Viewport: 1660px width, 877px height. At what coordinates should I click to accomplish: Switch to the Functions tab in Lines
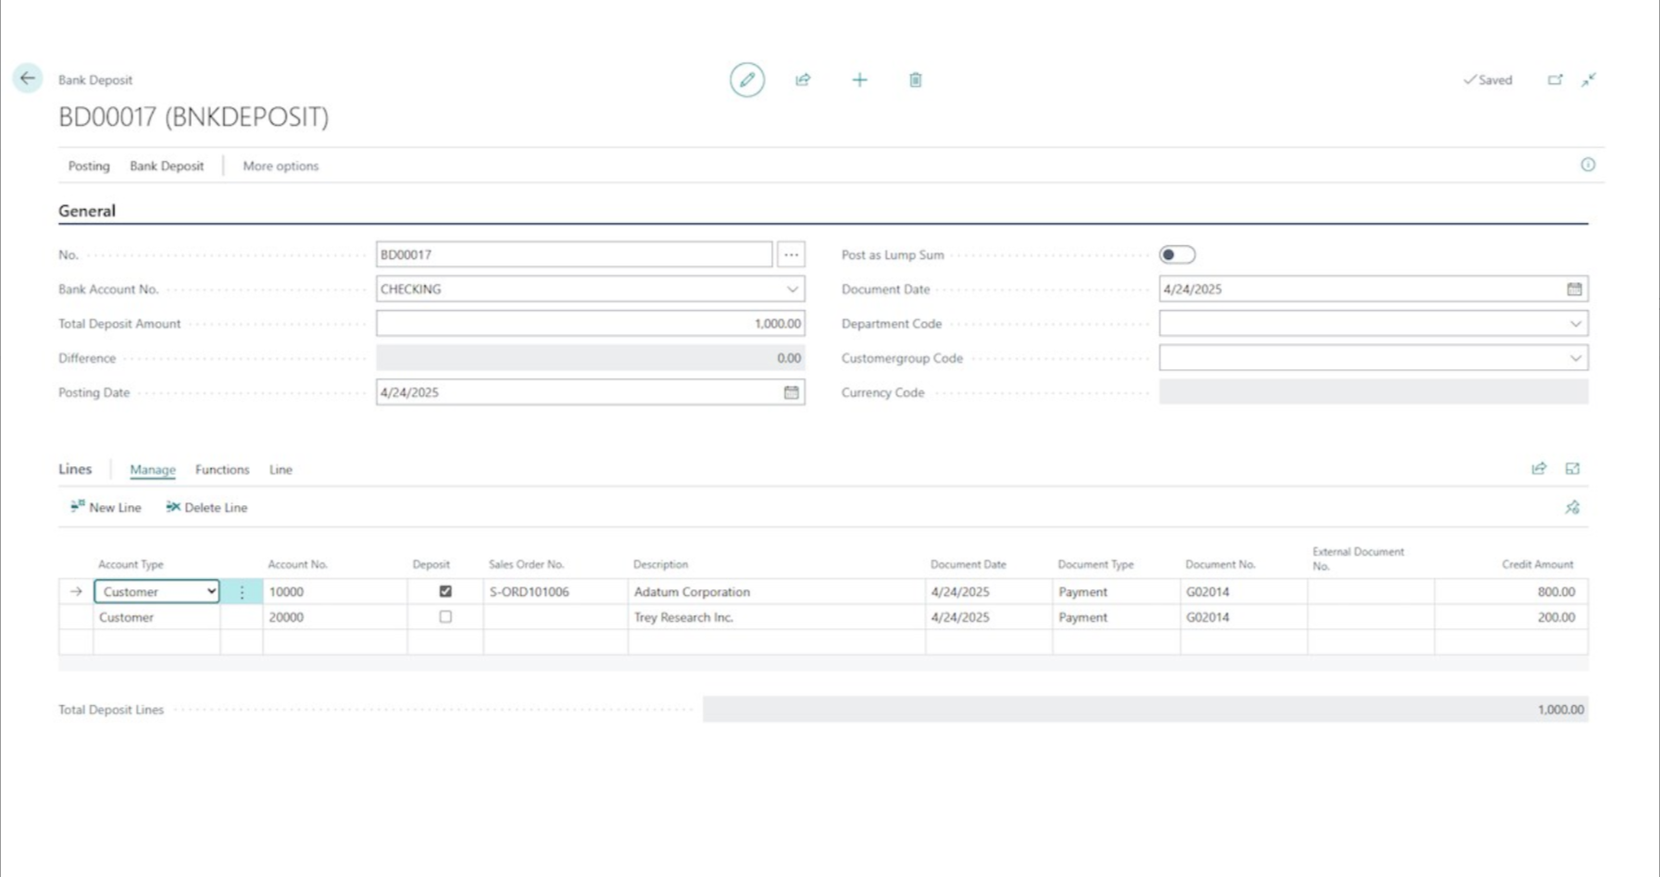pyautogui.click(x=221, y=470)
